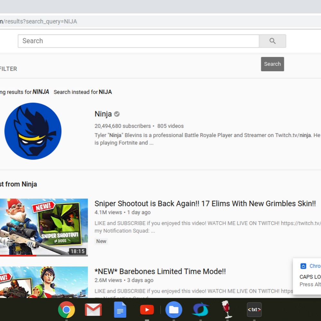Screen dimensions: 321x321
Task: Click '4.1M views • 1 day ago' text
Action: (x=122, y=212)
